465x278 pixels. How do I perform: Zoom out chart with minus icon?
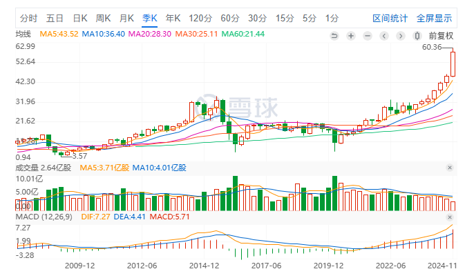pyautogui.click(x=368, y=36)
